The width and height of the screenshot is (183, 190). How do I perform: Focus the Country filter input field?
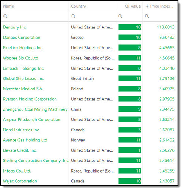click(92, 16)
